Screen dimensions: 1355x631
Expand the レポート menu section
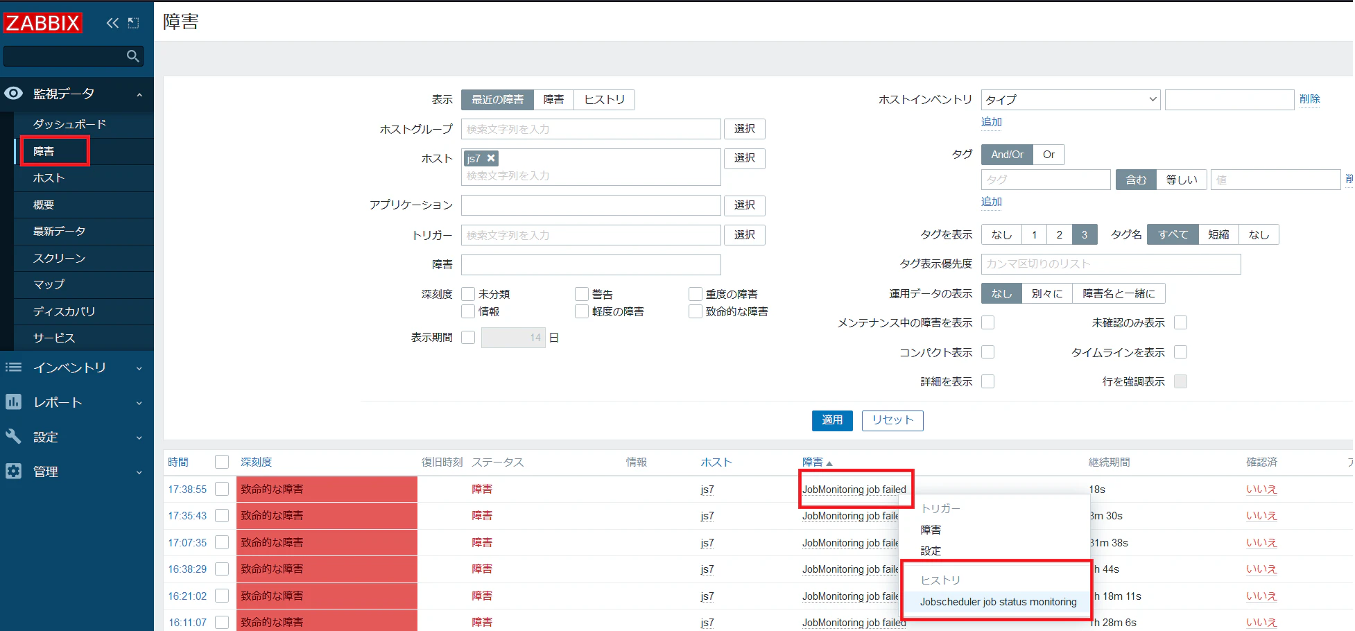(139, 403)
